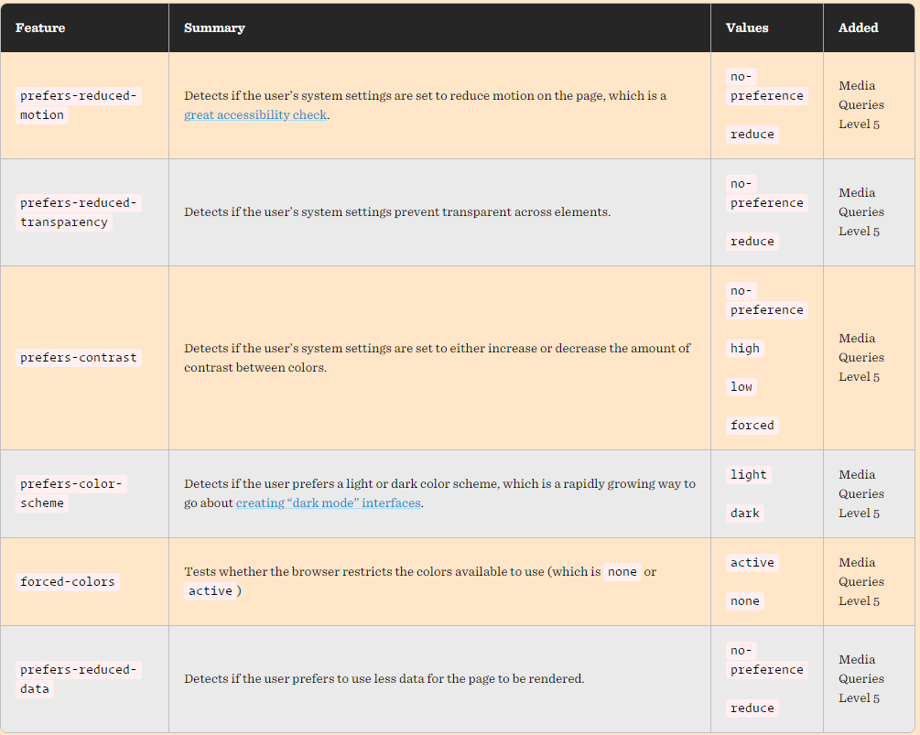Screen dimensions: 920x735
Task: Click 'Media Queries Level 5' in prefers-contrast row
Action: [861, 358]
